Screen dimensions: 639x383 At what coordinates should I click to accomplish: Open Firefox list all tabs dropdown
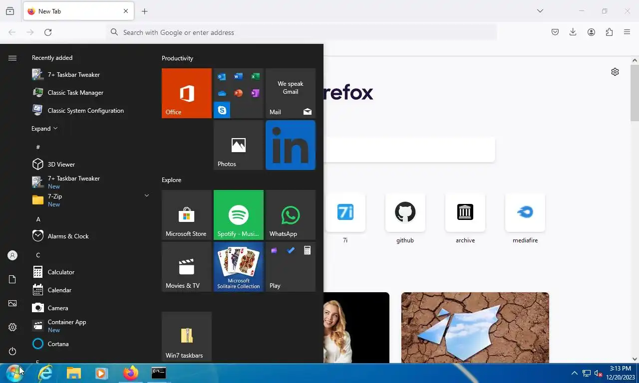pyautogui.click(x=540, y=11)
